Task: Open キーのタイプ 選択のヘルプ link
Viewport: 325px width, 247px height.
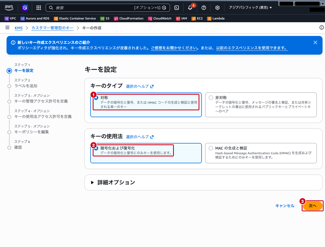Action: [x=140, y=86]
